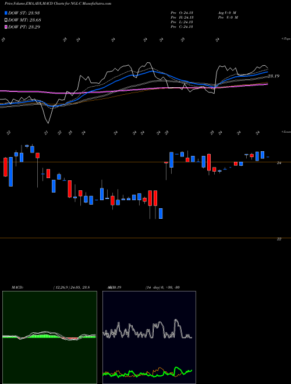This screenshot has width=291, height=384.
Task: Click the blue DOW ST legend swatch
Action: [6, 13]
